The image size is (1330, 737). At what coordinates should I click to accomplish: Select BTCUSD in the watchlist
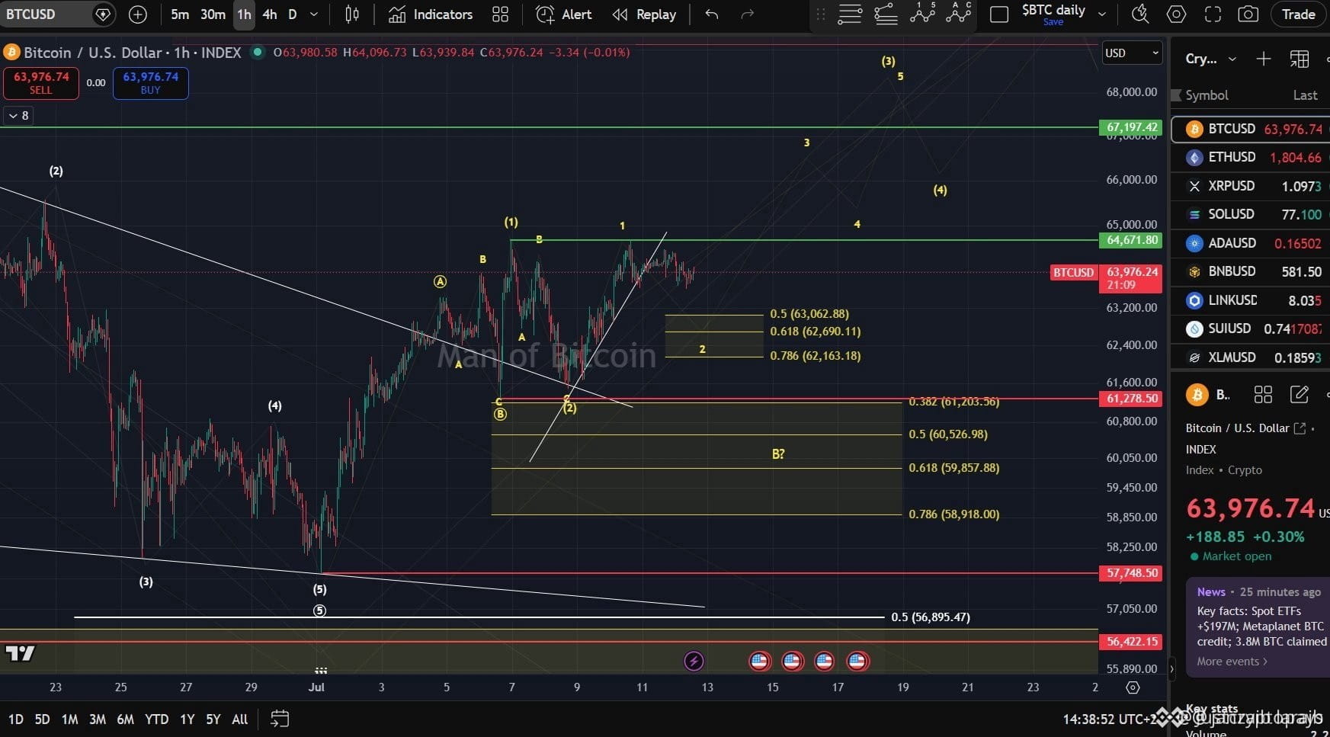coord(1251,129)
